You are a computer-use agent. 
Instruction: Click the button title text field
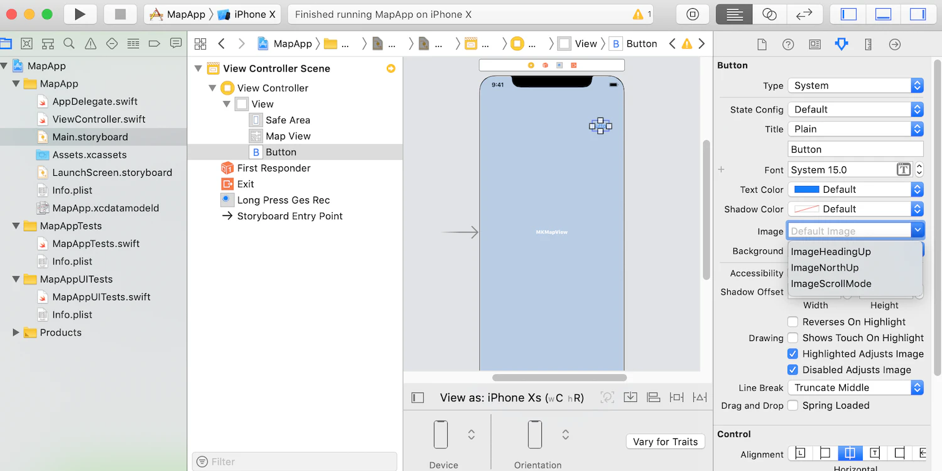click(855, 149)
